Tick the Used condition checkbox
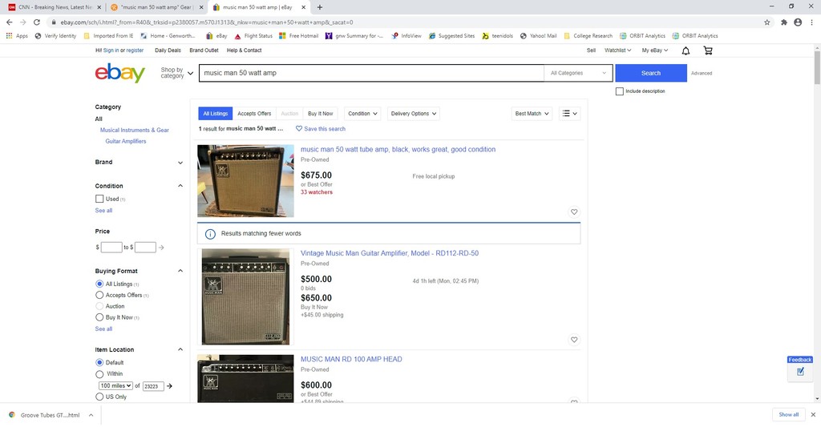The height and width of the screenshot is (427, 821). click(x=99, y=199)
